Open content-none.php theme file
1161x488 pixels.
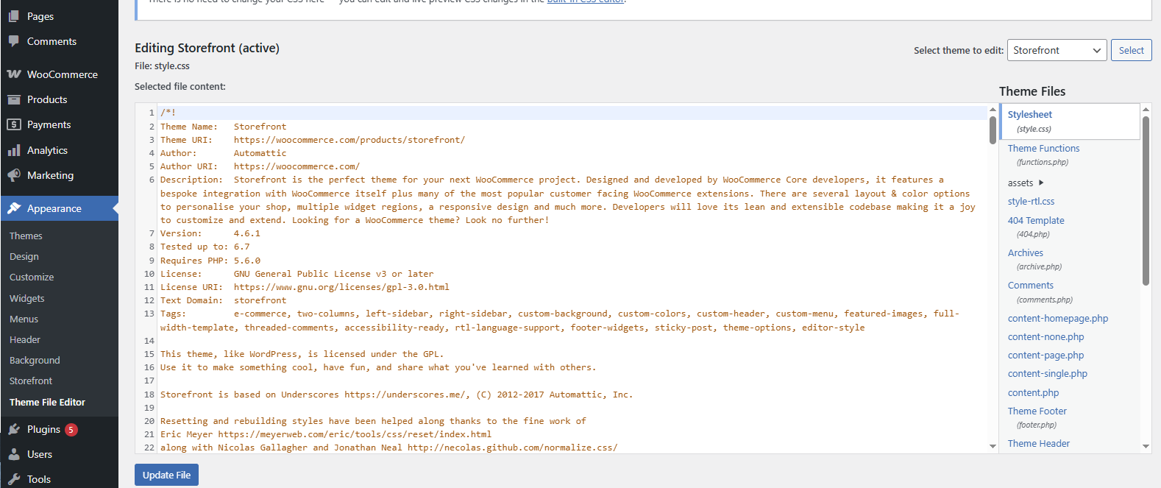[1045, 336]
